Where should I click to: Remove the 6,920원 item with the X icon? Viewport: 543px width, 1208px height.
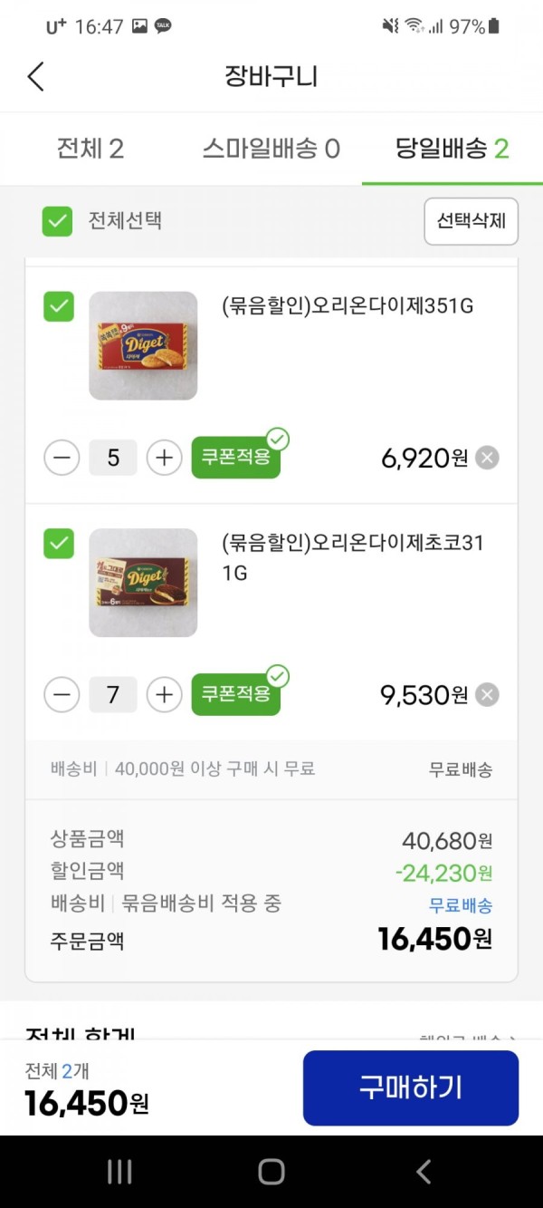(x=487, y=458)
